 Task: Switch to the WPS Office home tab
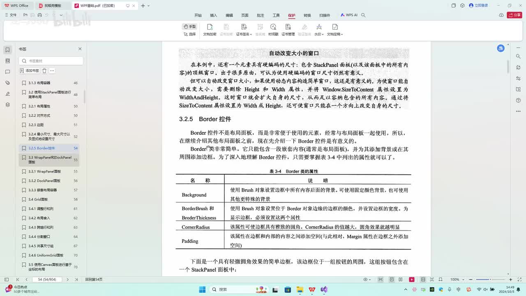point(17,6)
